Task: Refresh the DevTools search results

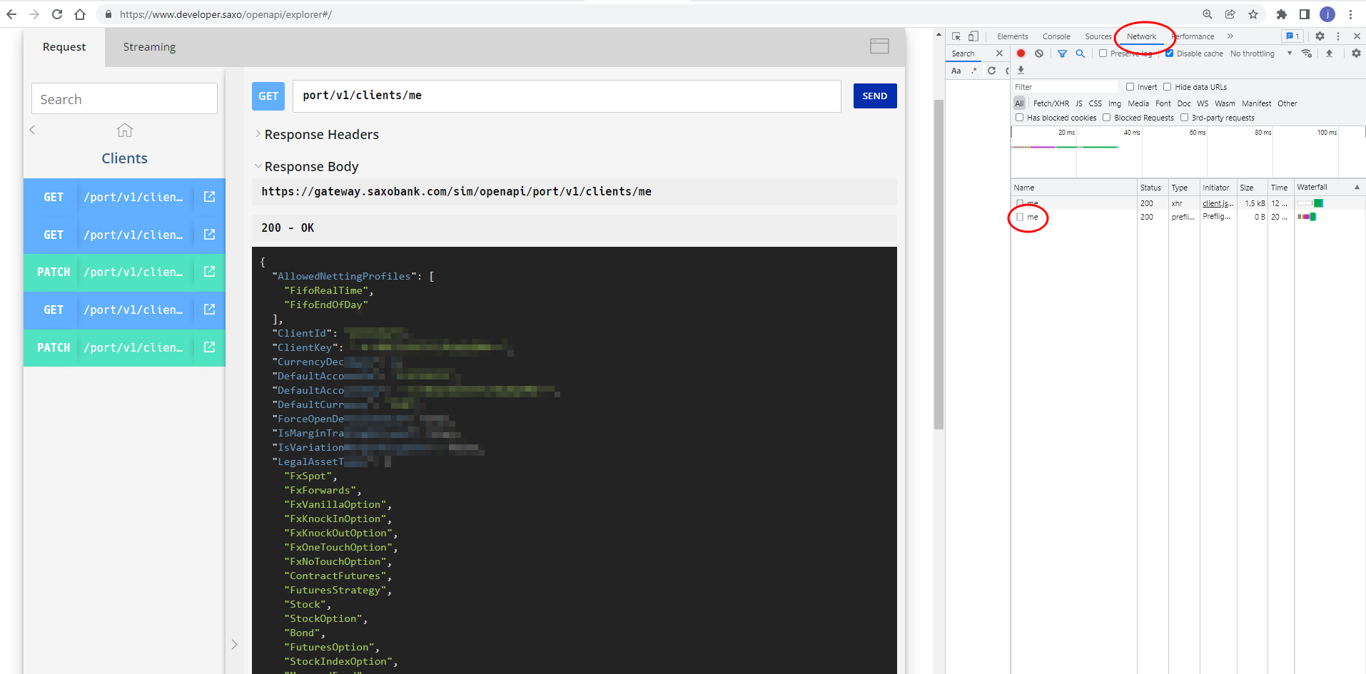Action: click(991, 71)
